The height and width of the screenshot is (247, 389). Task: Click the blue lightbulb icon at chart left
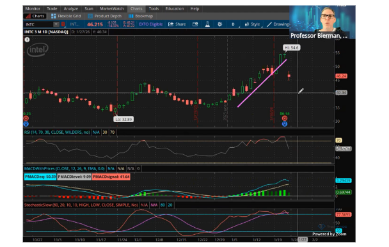[x=26, y=124]
